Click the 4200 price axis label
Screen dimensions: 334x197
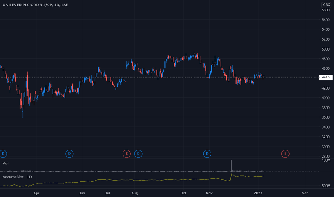326,88
